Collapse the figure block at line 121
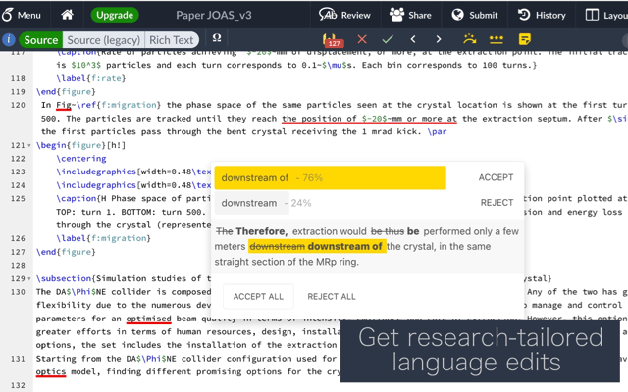The height and width of the screenshot is (392, 628). (30, 145)
